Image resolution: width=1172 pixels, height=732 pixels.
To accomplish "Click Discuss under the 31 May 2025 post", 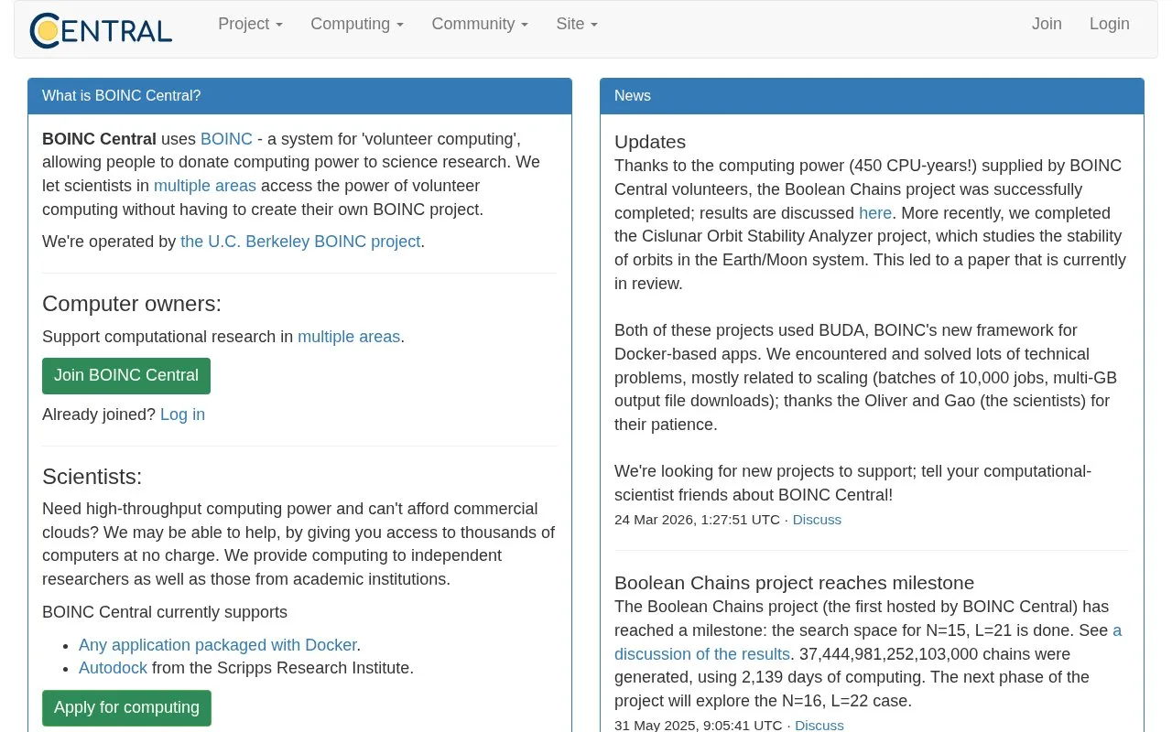I will (x=819, y=725).
